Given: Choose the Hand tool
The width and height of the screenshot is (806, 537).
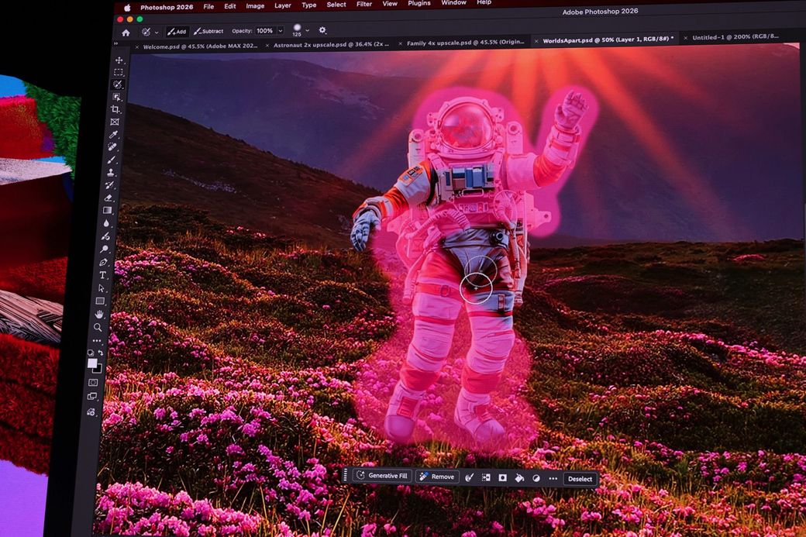Looking at the screenshot, I should [99, 314].
